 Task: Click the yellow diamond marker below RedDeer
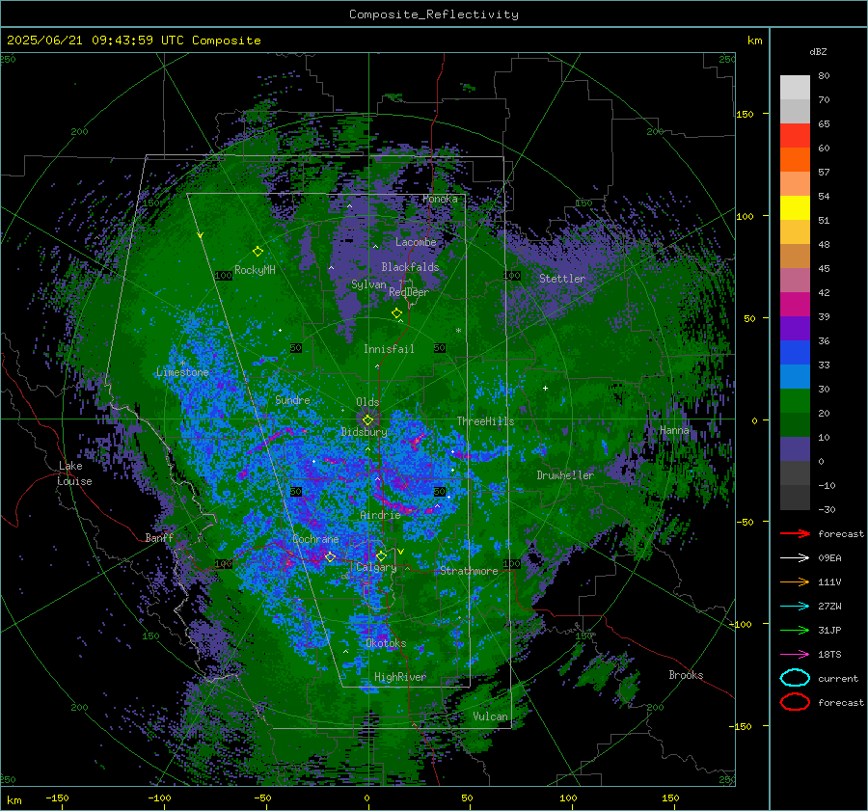point(397,313)
